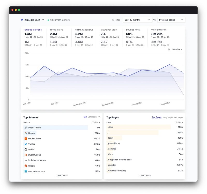Click the Hacker News source icon

[x=26, y=139]
